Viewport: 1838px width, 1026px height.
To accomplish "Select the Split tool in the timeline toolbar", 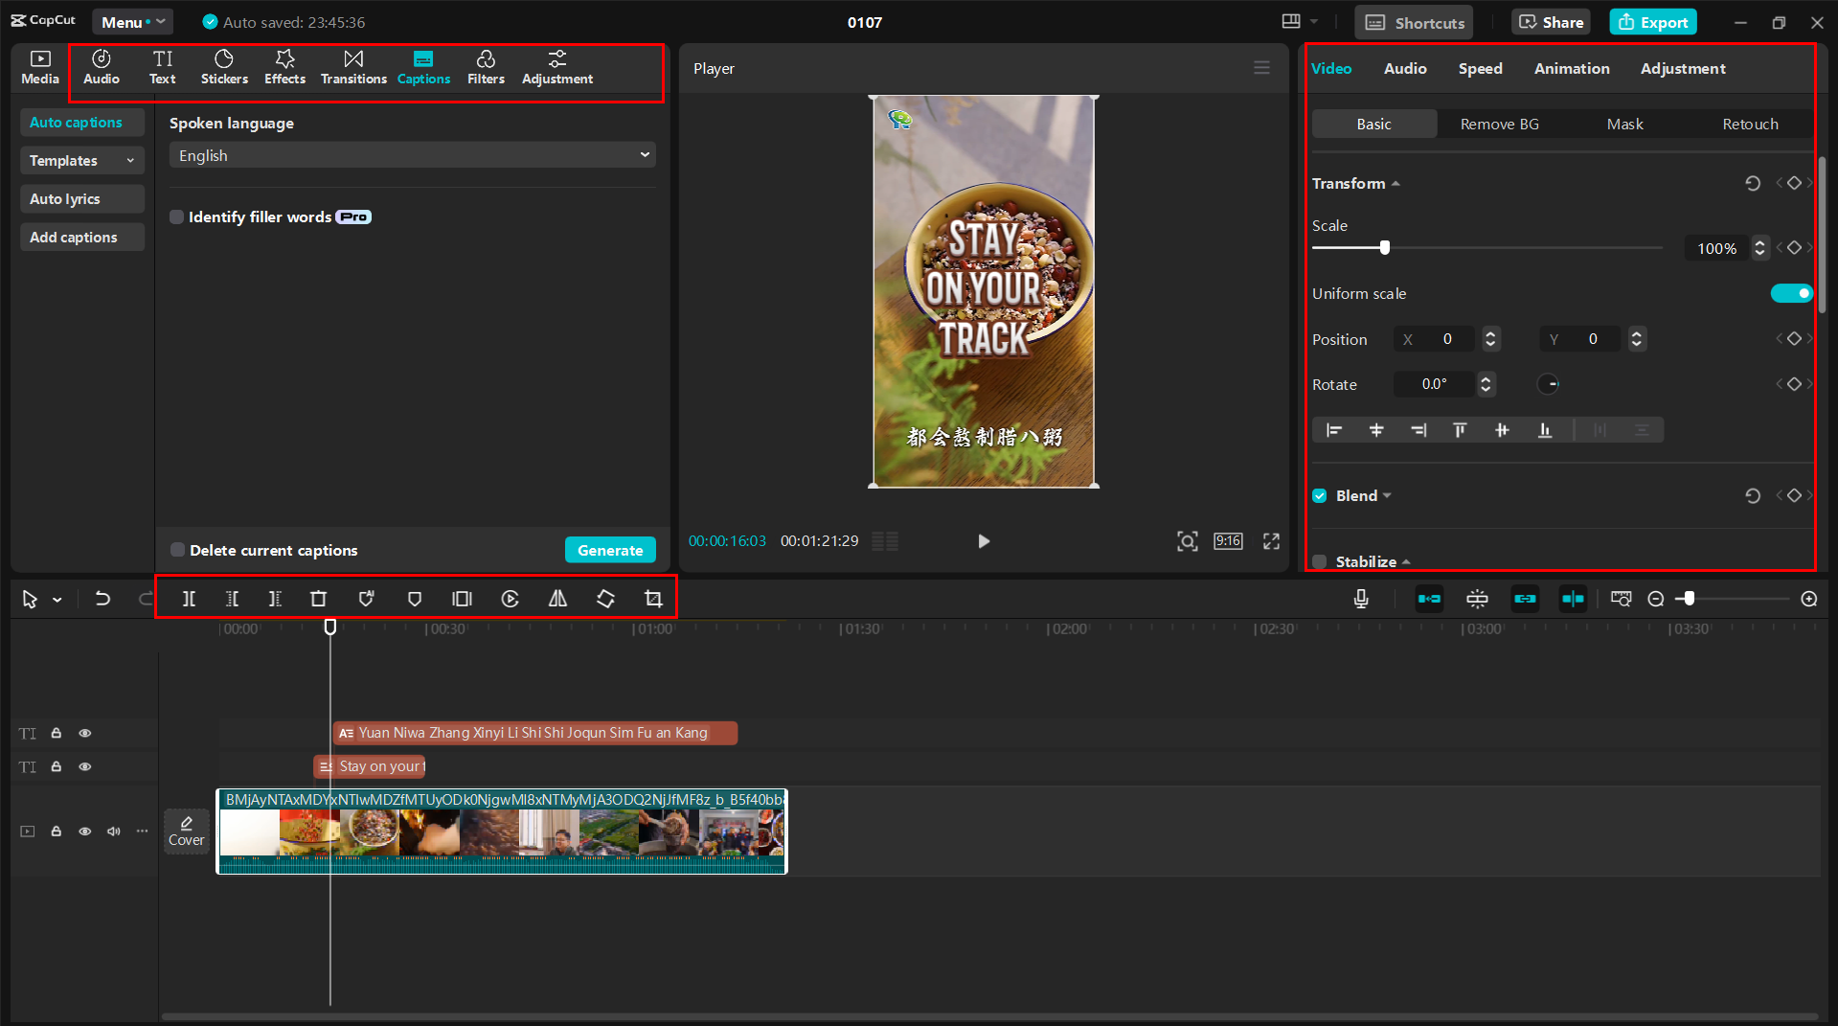I will 189,598.
